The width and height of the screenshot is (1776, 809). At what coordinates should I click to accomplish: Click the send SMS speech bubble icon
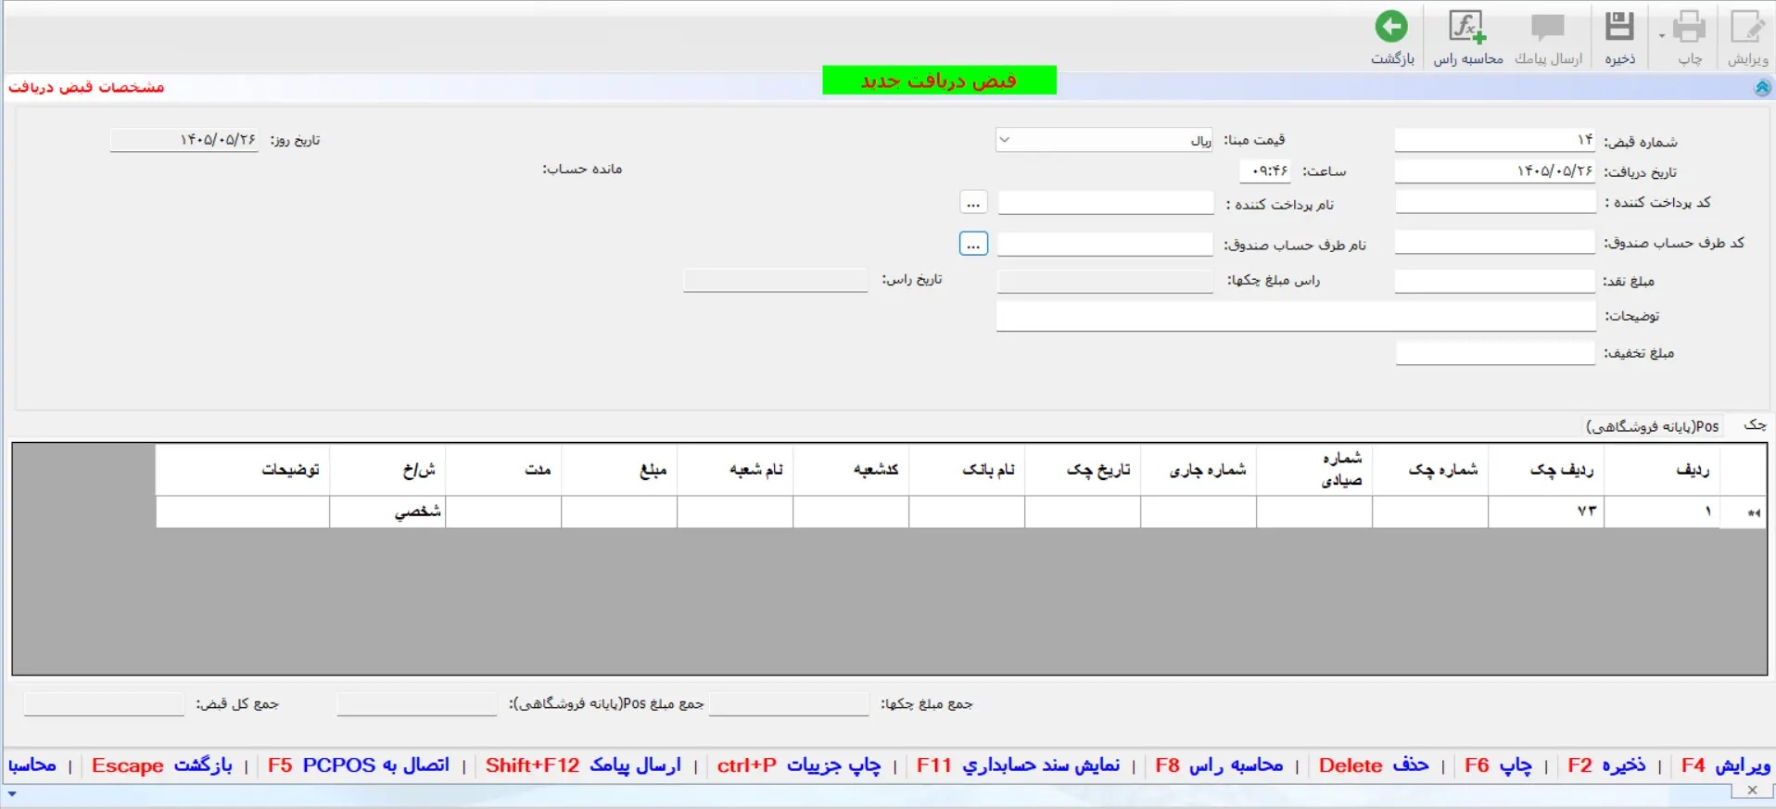click(1548, 28)
